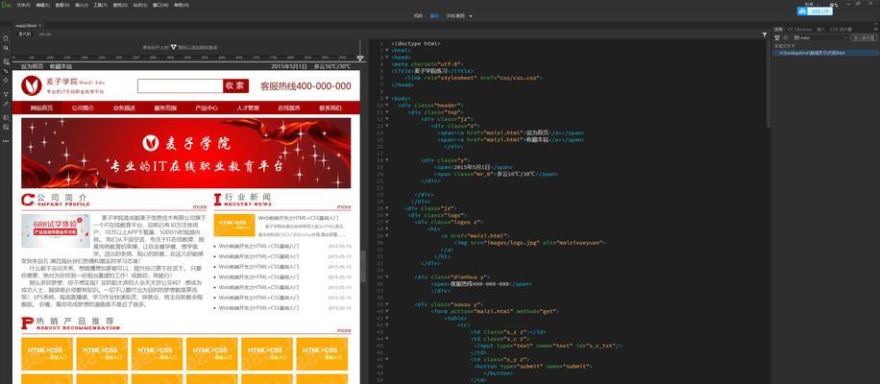This screenshot has width=880, height=384.
Task: Switch to 拆分 split view
Action: pyautogui.click(x=434, y=15)
